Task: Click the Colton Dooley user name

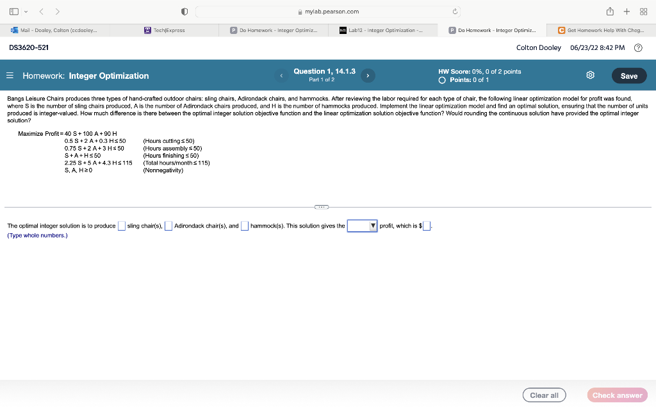Action: [x=538, y=47]
